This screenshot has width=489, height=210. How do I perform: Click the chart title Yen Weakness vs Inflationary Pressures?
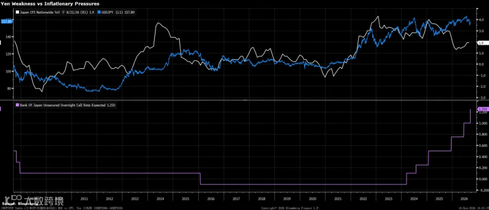click(x=51, y=3)
